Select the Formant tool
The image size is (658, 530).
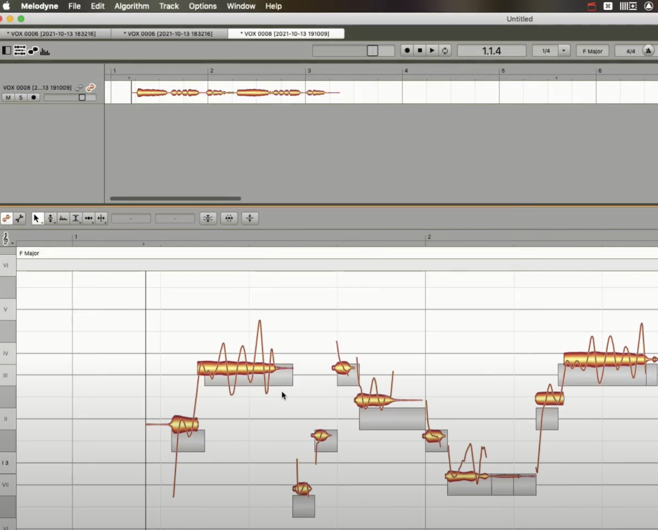[x=63, y=218]
